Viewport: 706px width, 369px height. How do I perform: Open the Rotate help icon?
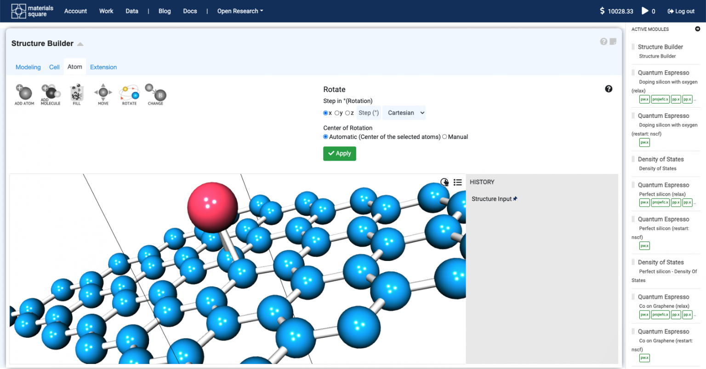[609, 89]
